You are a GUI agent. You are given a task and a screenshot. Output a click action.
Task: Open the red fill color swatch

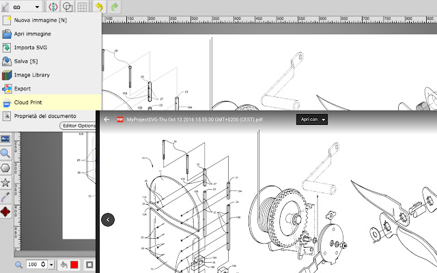(x=74, y=265)
